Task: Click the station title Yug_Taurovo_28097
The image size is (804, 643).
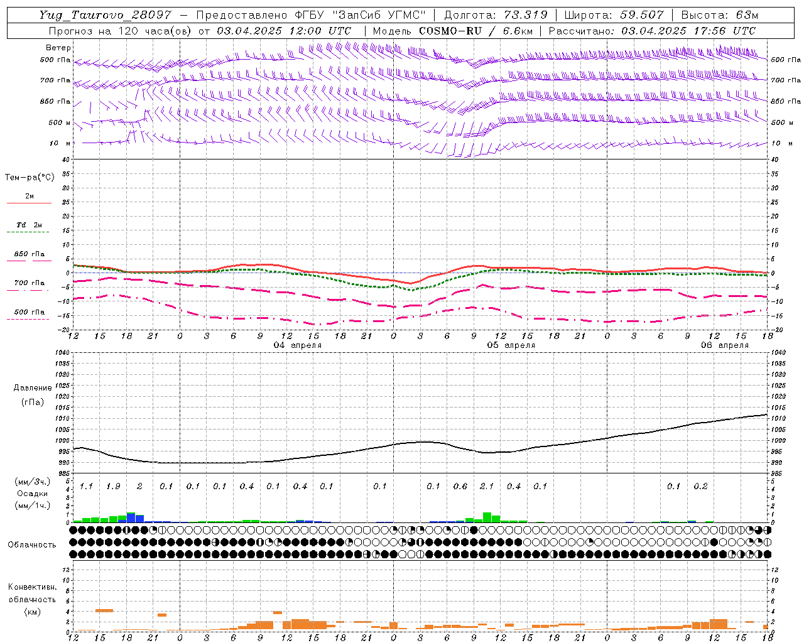Action: click(105, 15)
